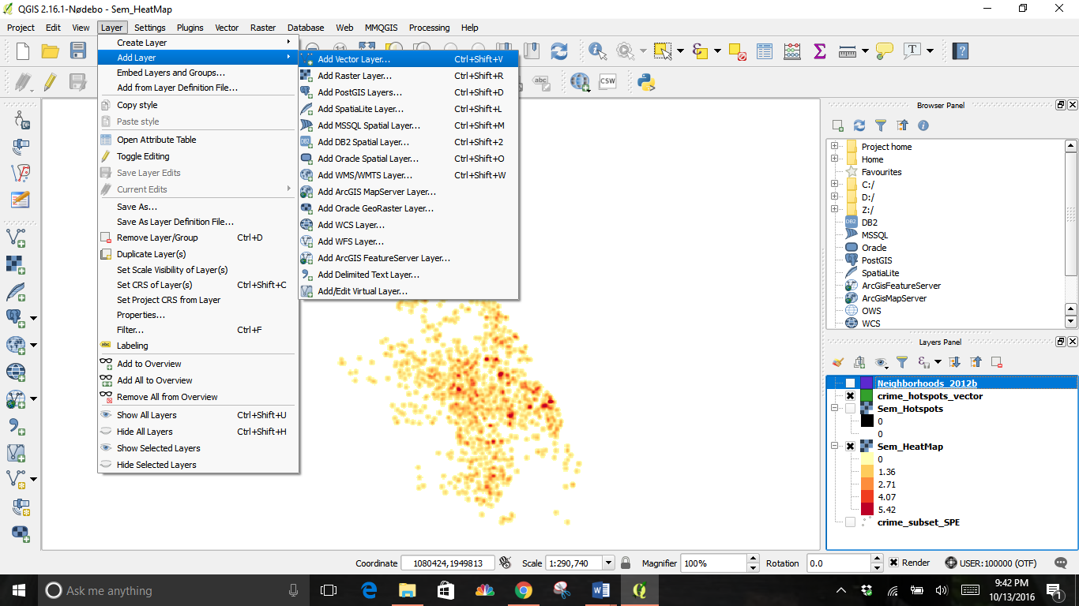This screenshot has width=1079, height=606.
Task: Open the Processing menu
Action: point(429,28)
